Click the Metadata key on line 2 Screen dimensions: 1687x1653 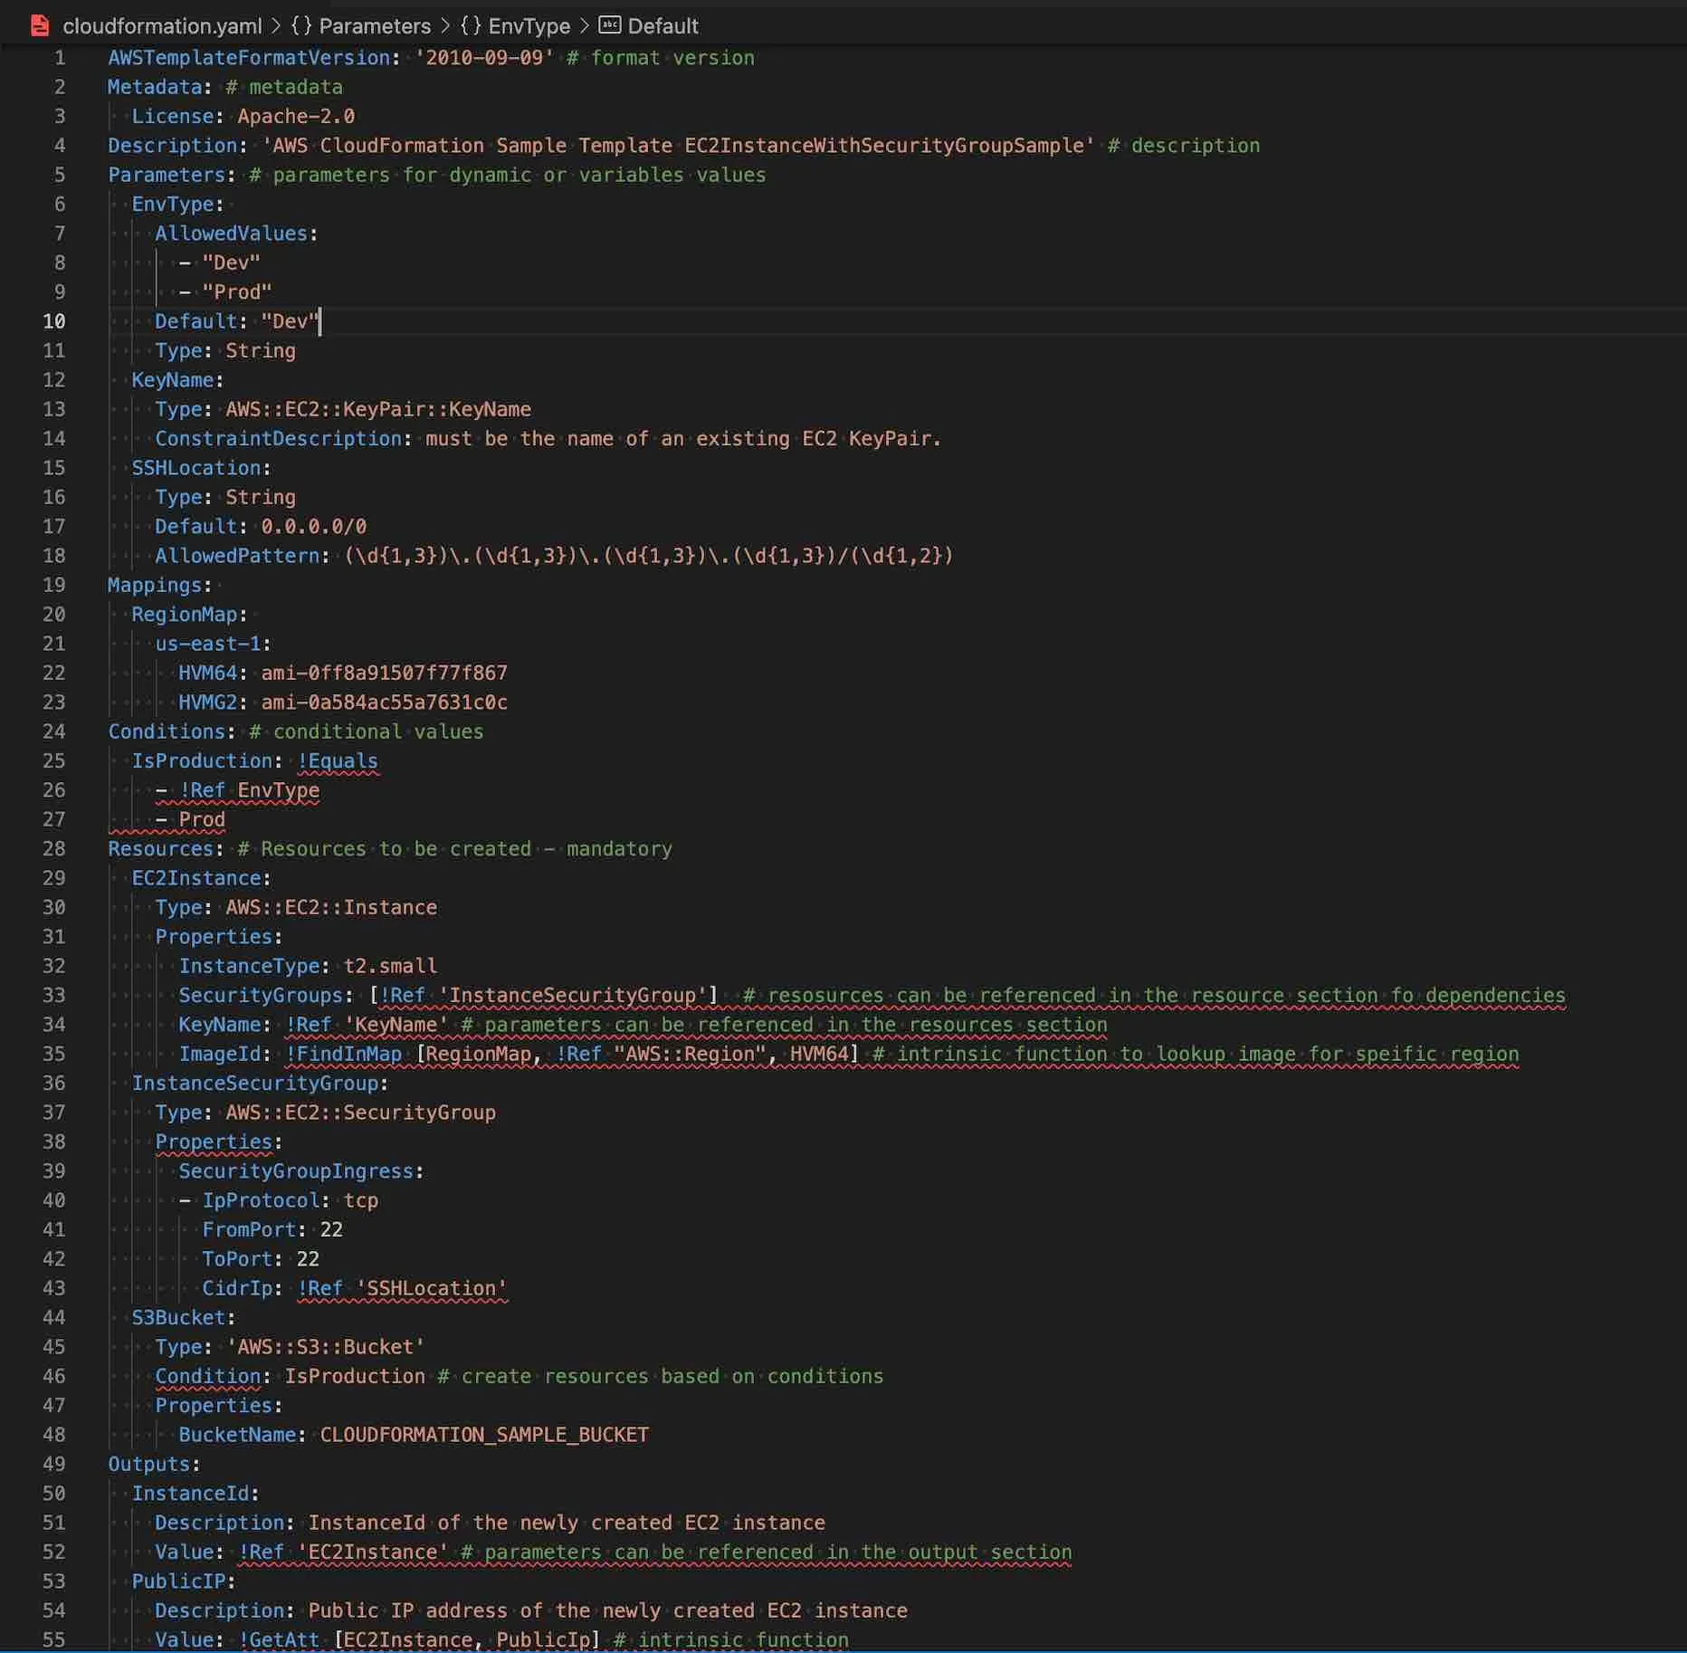pyautogui.click(x=154, y=87)
